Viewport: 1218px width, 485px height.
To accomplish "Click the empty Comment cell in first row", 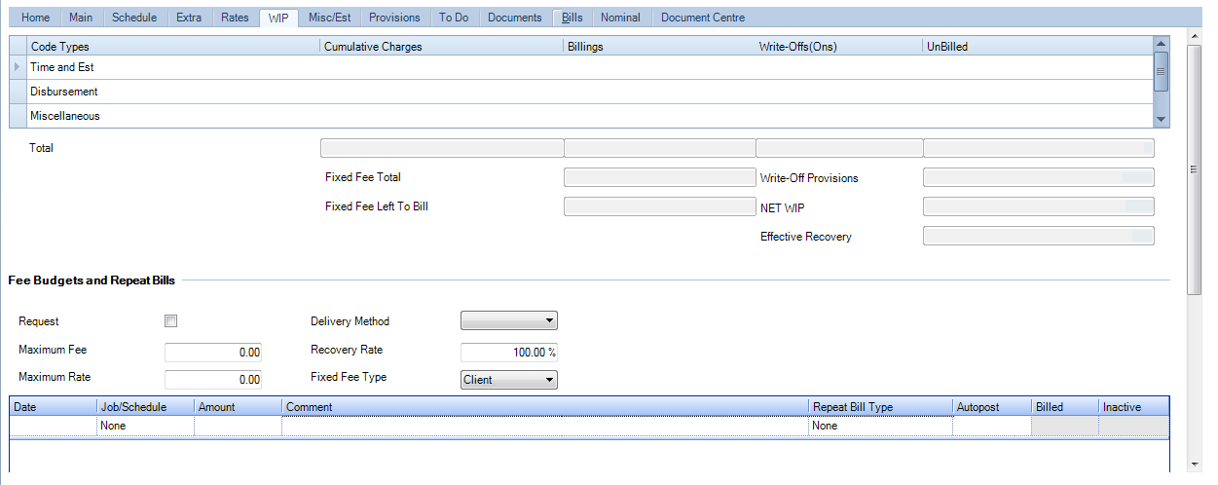I will pyautogui.click(x=545, y=426).
